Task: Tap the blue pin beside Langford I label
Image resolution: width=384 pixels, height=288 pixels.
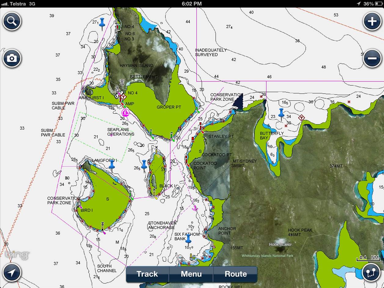Action: pyautogui.click(x=112, y=164)
